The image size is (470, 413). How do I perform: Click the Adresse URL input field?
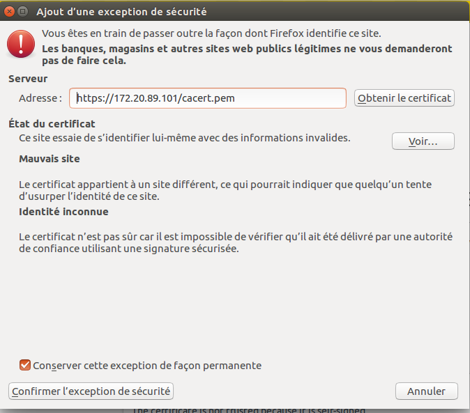(208, 98)
